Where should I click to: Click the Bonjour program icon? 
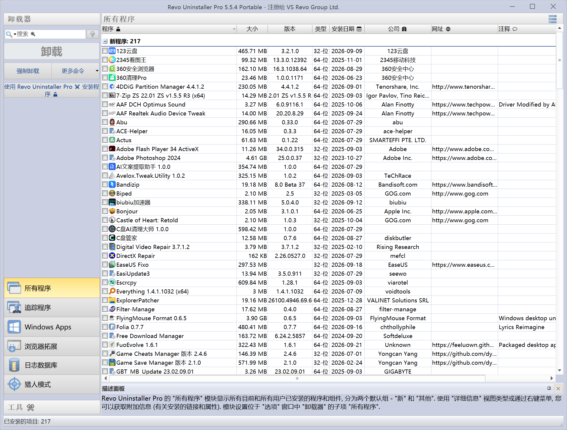(112, 211)
